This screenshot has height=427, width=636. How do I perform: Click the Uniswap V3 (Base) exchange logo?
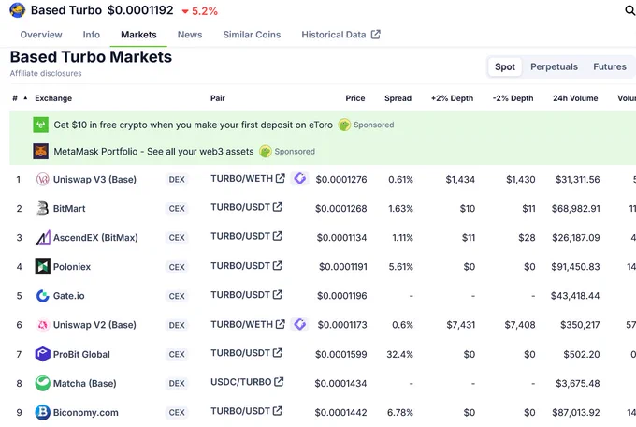(43, 179)
